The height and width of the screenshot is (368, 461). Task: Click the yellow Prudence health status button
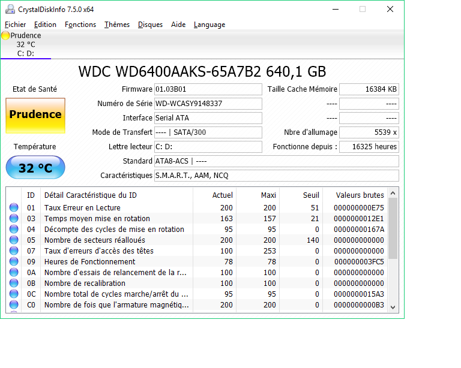point(35,116)
